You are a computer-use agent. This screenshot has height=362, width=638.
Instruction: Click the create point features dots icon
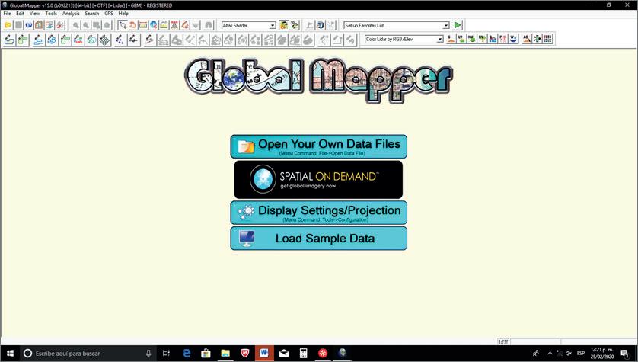pyautogui.click(x=120, y=40)
